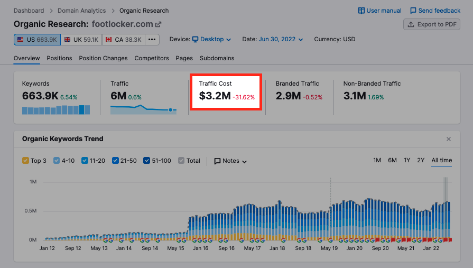Select the 1Y time range
Image resolution: width=473 pixels, height=268 pixels.
point(407,160)
